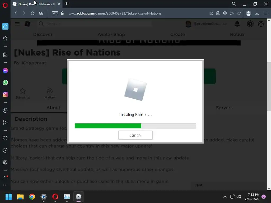Open the edit/share page icon in address bar

click(x=211, y=13)
